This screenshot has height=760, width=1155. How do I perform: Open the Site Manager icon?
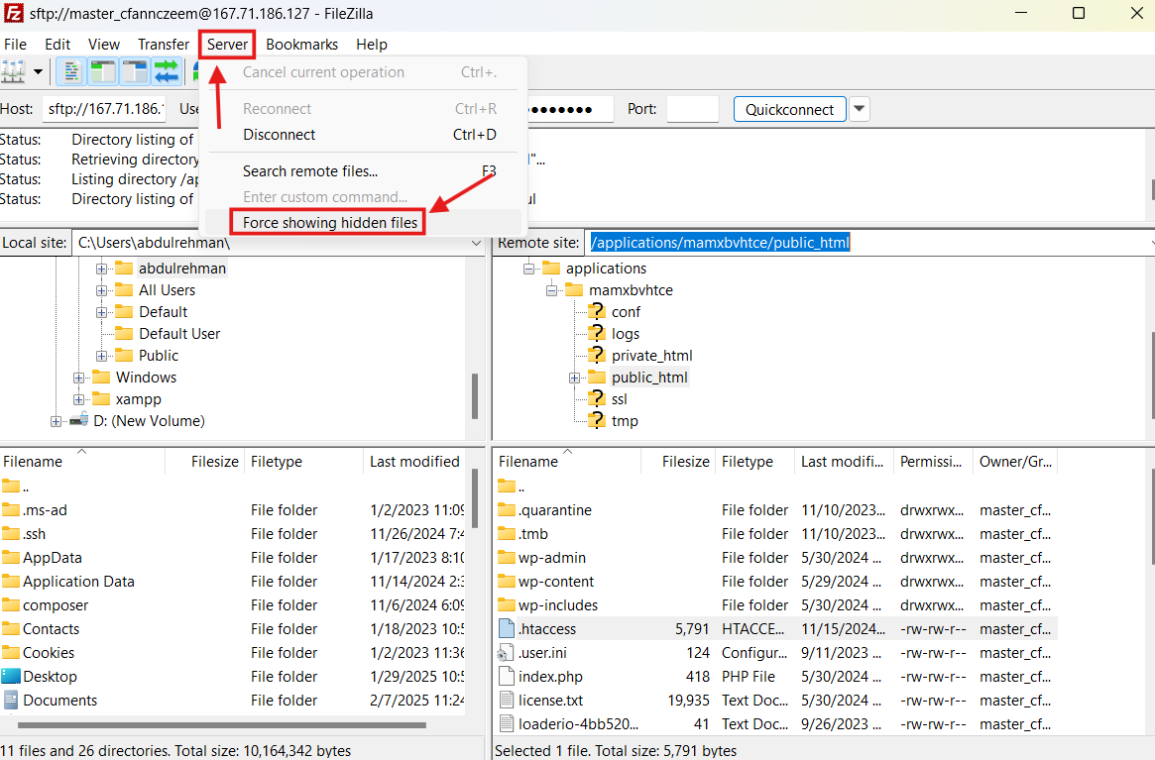coord(13,71)
